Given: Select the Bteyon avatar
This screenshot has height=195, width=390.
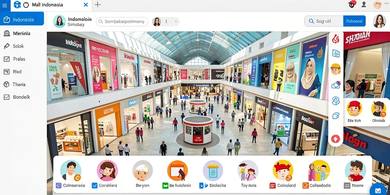Looking at the screenshot, I should (142, 170).
